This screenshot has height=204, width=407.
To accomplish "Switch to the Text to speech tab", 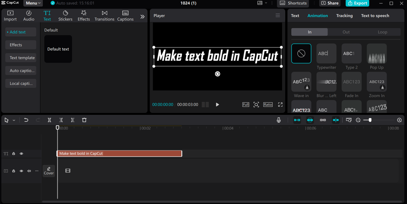I will pyautogui.click(x=375, y=16).
